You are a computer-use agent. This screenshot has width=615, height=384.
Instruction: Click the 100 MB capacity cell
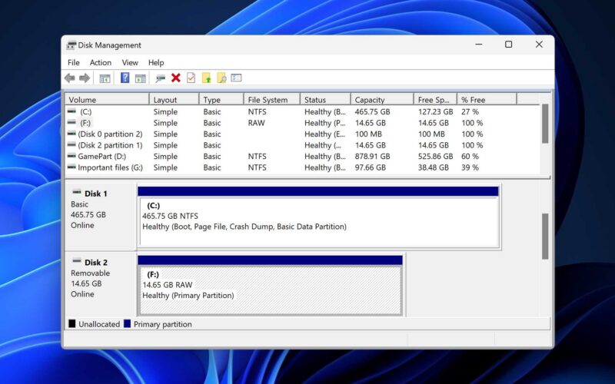pyautogui.click(x=368, y=134)
